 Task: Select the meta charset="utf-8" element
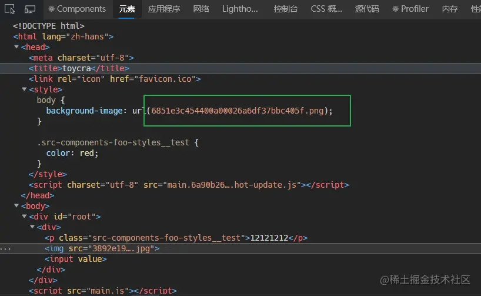pos(81,58)
